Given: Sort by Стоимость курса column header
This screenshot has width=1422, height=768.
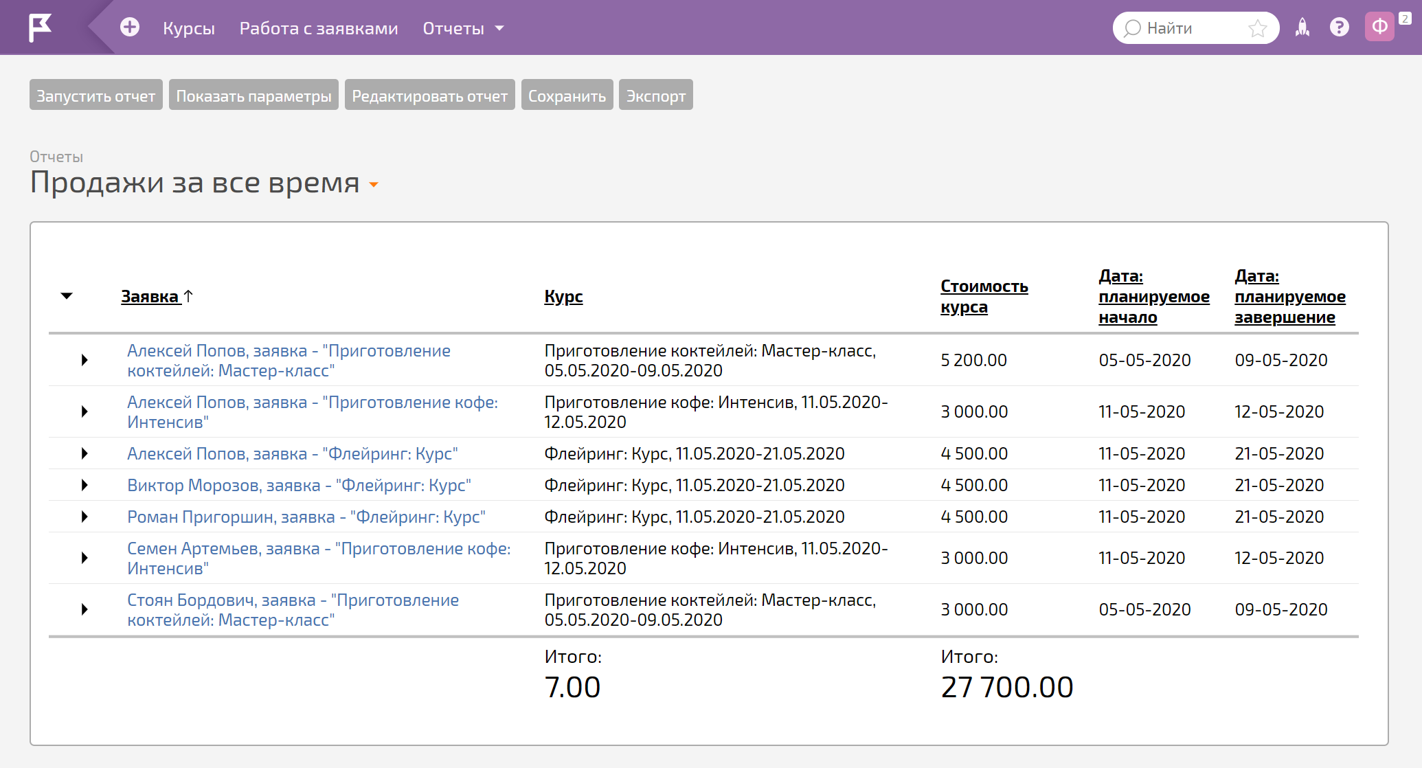Looking at the screenshot, I should click(984, 297).
